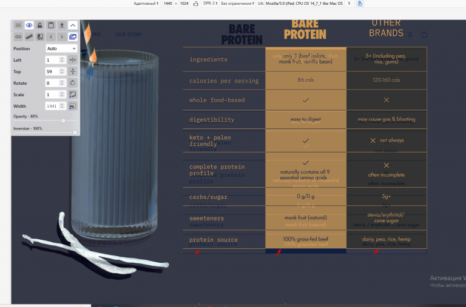Click the viewport height field 1024

pos(184,4)
